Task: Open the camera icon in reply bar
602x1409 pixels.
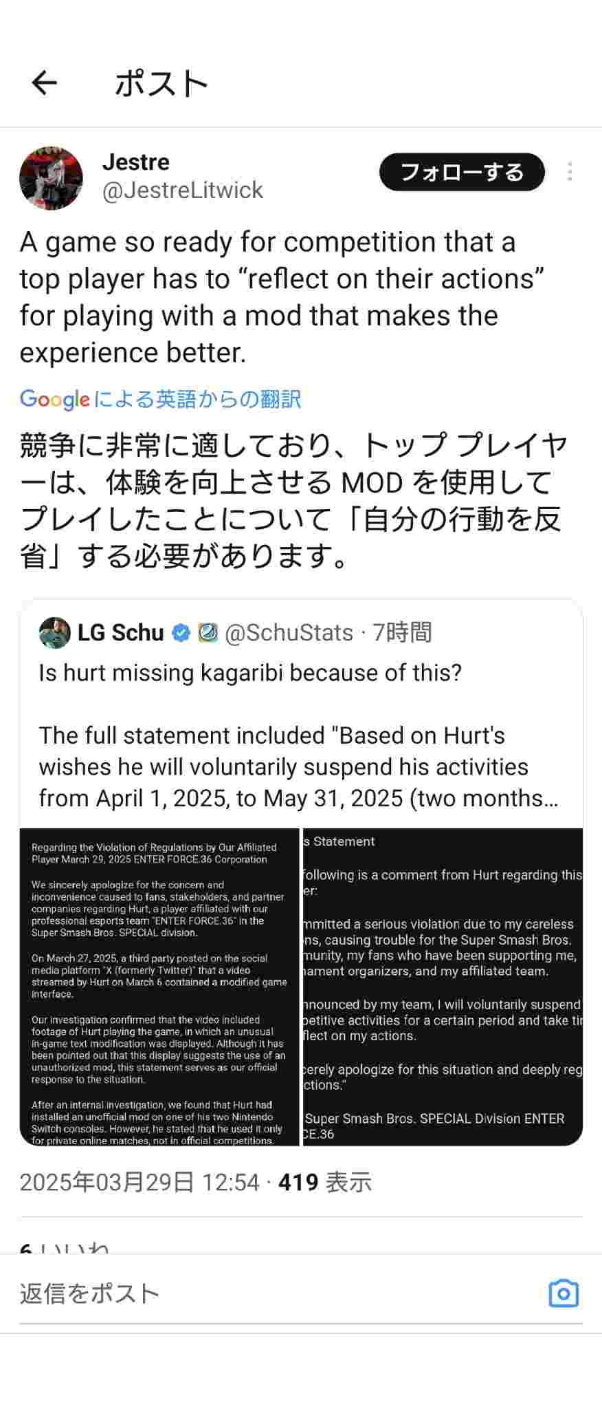Action: pyautogui.click(x=564, y=1293)
